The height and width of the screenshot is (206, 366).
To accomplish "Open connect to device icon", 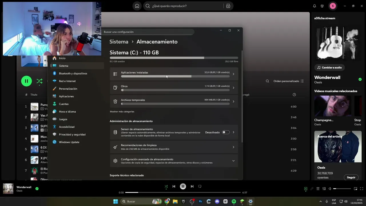I will [x=324, y=189].
